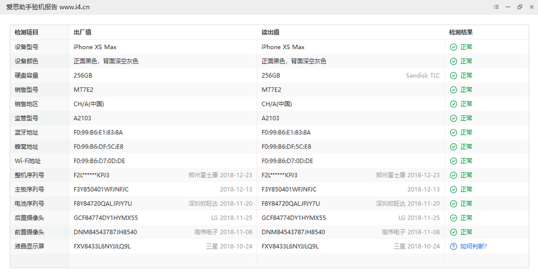Select the 销售地区 row label
538x272 pixels.
[x=26, y=104]
